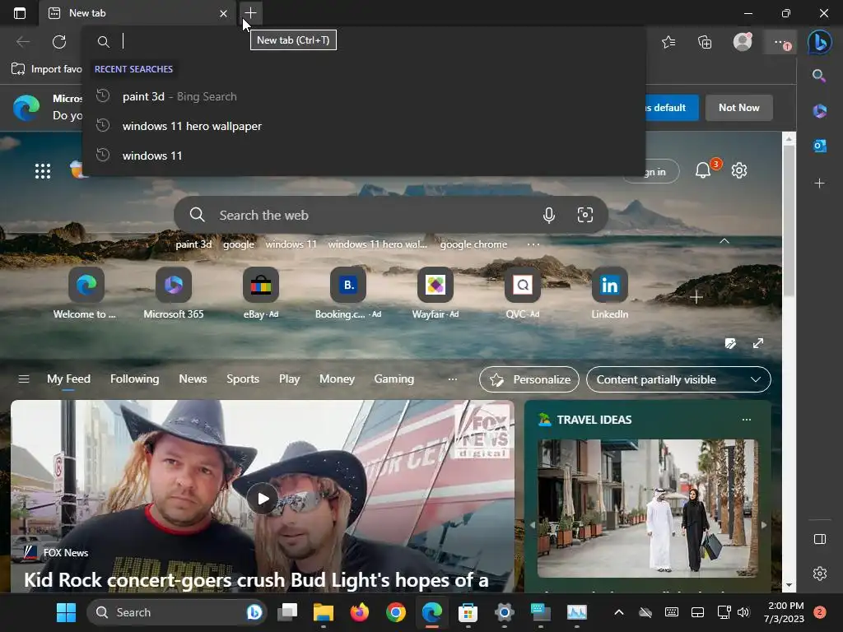Open the Favorites star icon

point(668,42)
